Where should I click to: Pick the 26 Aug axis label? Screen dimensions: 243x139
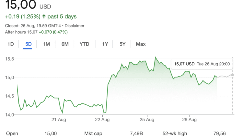tap(190, 120)
